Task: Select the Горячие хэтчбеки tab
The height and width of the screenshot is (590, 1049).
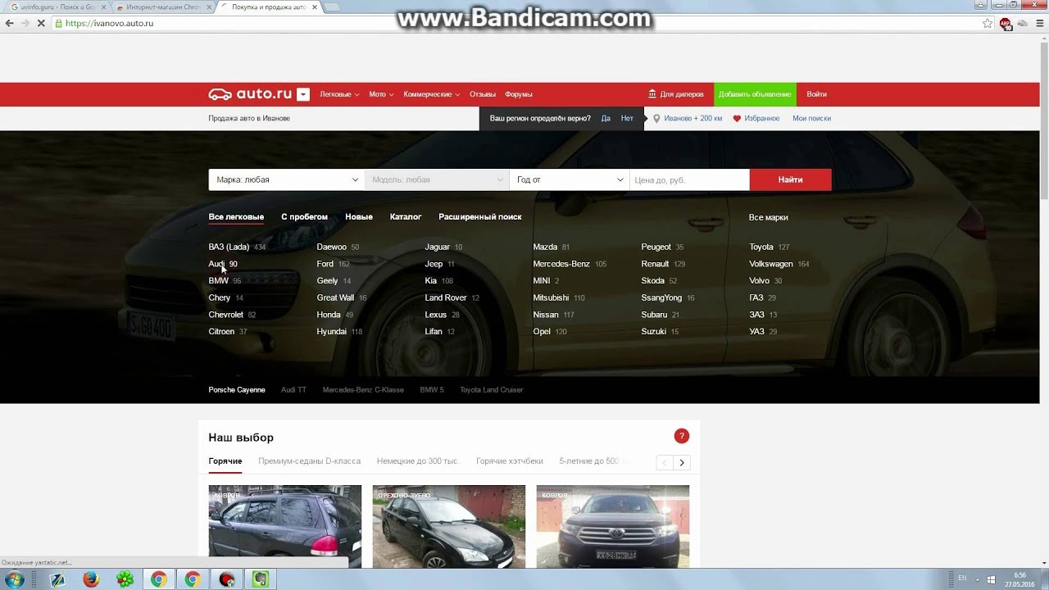Action: coord(510,461)
